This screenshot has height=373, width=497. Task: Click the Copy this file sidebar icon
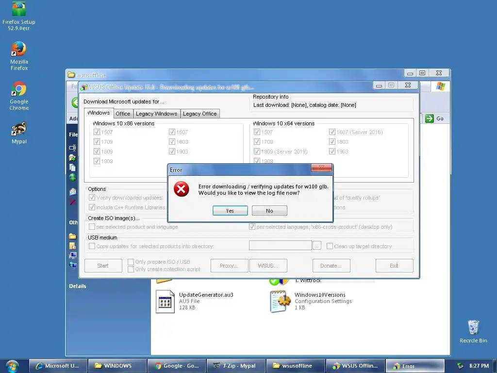pos(73,168)
